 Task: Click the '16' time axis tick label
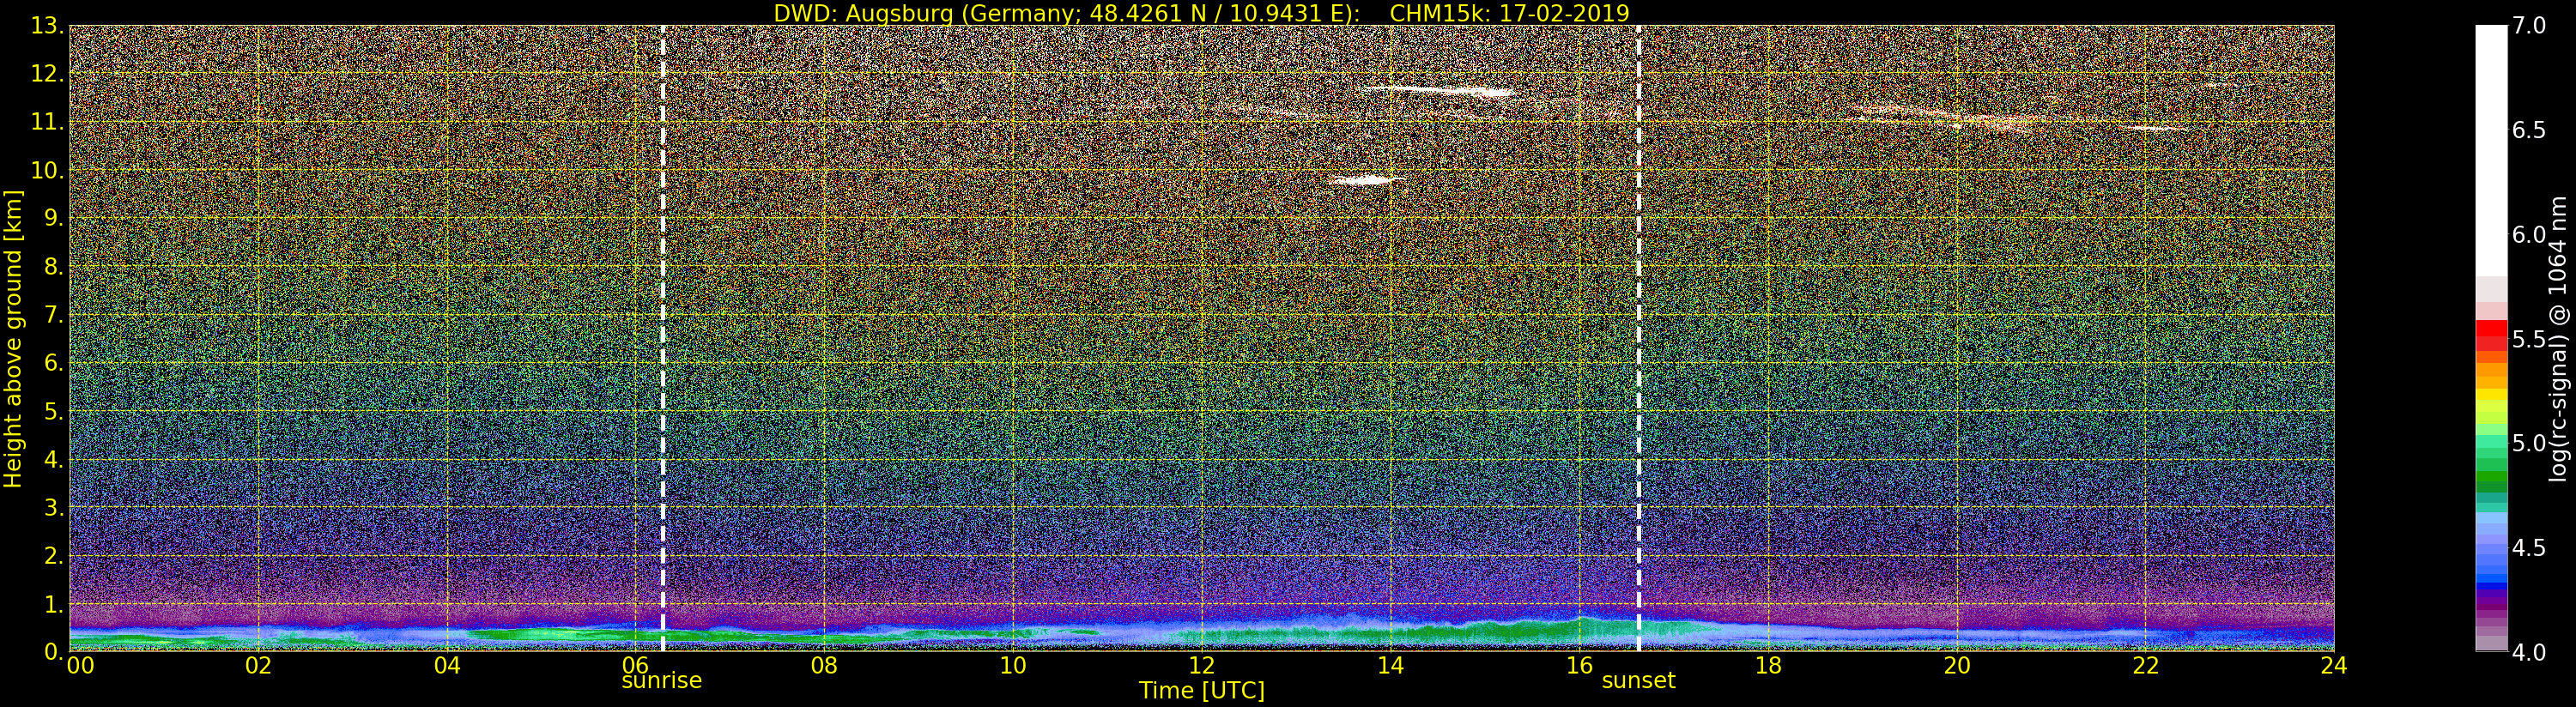[x=1579, y=664]
